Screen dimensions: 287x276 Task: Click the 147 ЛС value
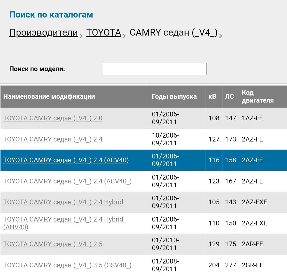click(230, 118)
